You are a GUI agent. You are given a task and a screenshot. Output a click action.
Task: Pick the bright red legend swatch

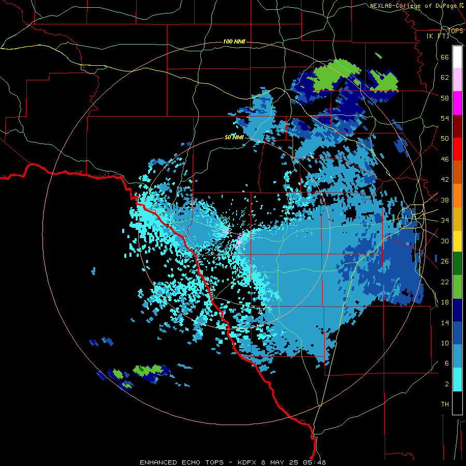pos(457,149)
